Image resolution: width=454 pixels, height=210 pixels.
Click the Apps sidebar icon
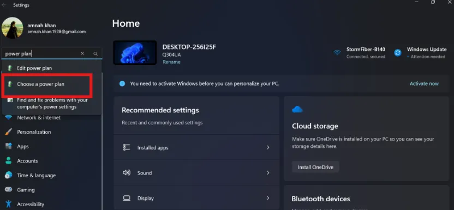click(9, 146)
